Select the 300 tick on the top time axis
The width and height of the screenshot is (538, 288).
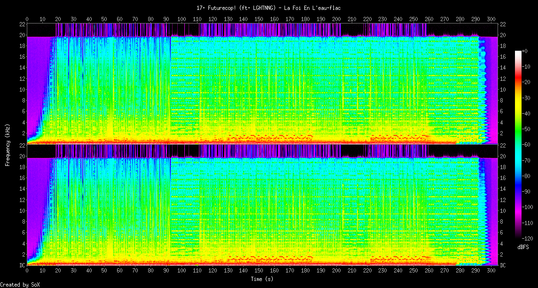pyautogui.click(x=491, y=19)
